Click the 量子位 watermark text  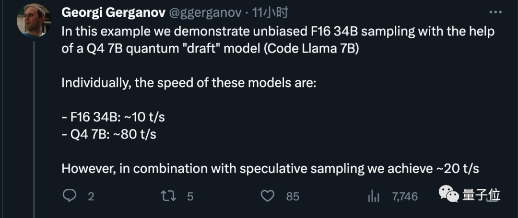tap(481, 195)
